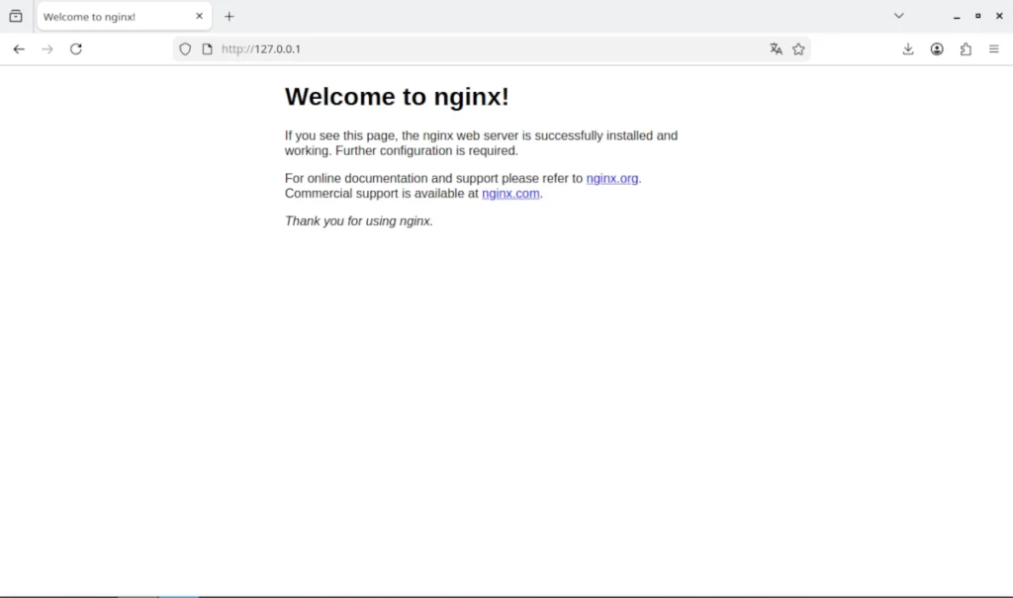Expand the list all tabs chevron
The image size is (1013, 598).
[898, 16]
